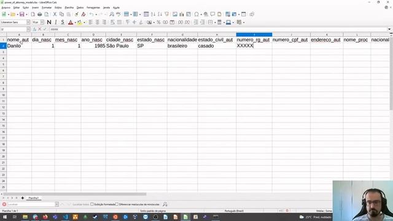Center cell text horizontally
Screen dimensions: 393x221
[97, 22]
